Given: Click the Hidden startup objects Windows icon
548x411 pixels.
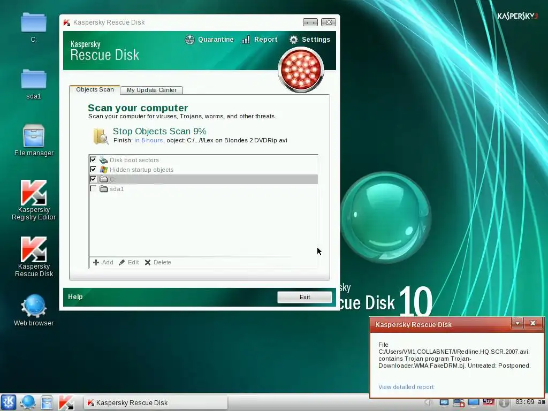Looking at the screenshot, I should [103, 170].
